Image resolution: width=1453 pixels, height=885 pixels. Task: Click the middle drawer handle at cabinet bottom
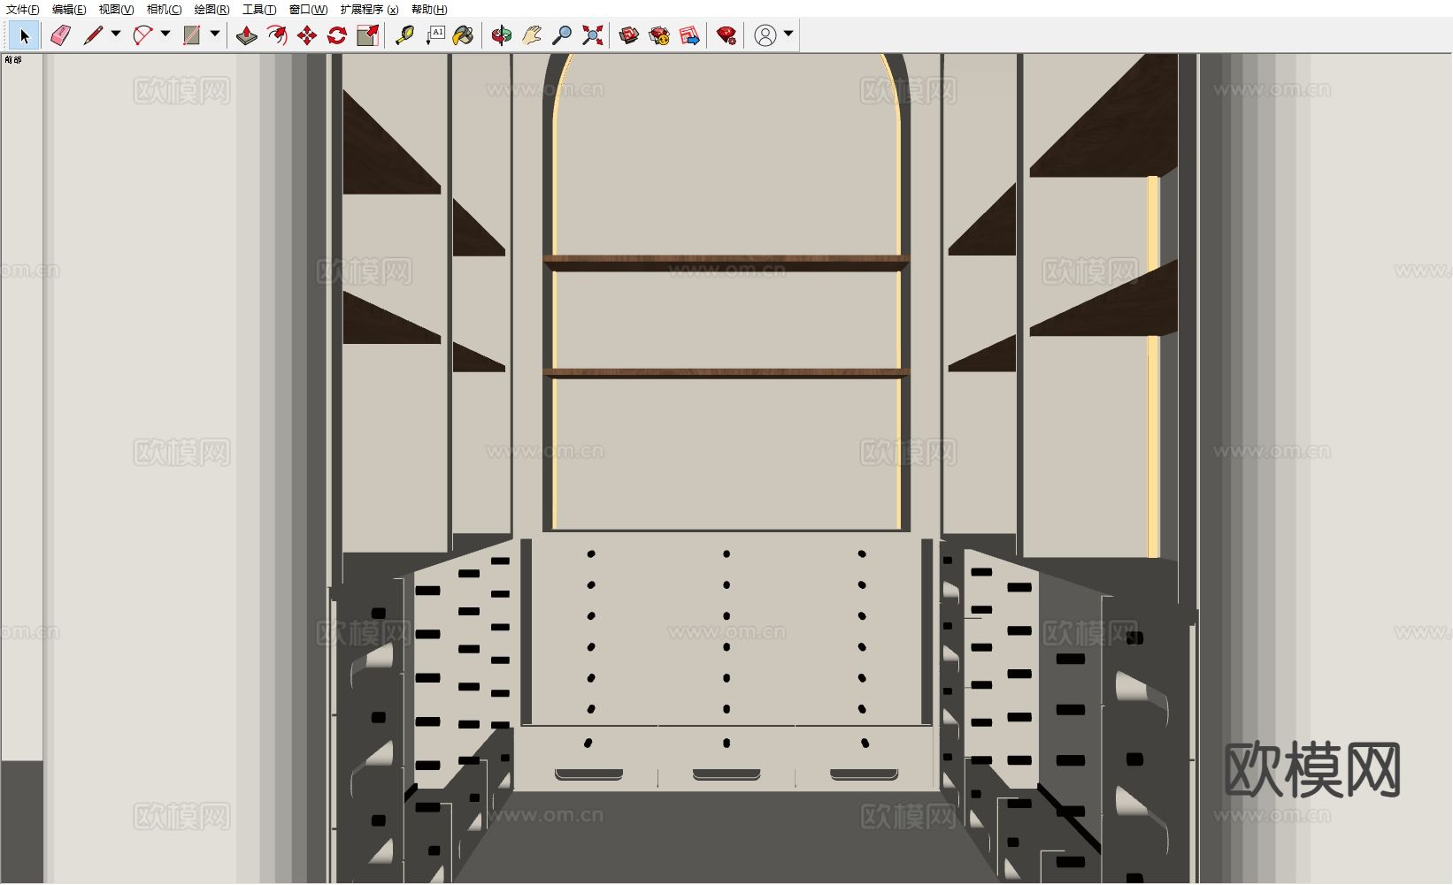click(726, 774)
